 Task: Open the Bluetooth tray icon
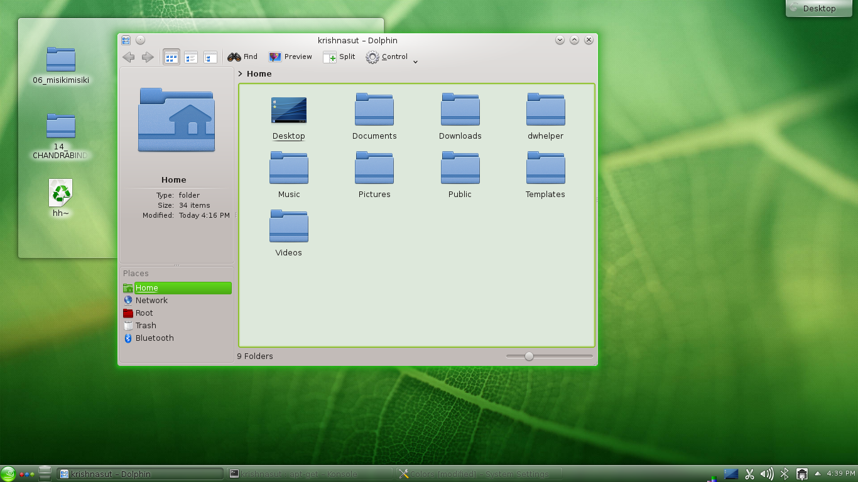[x=785, y=474]
